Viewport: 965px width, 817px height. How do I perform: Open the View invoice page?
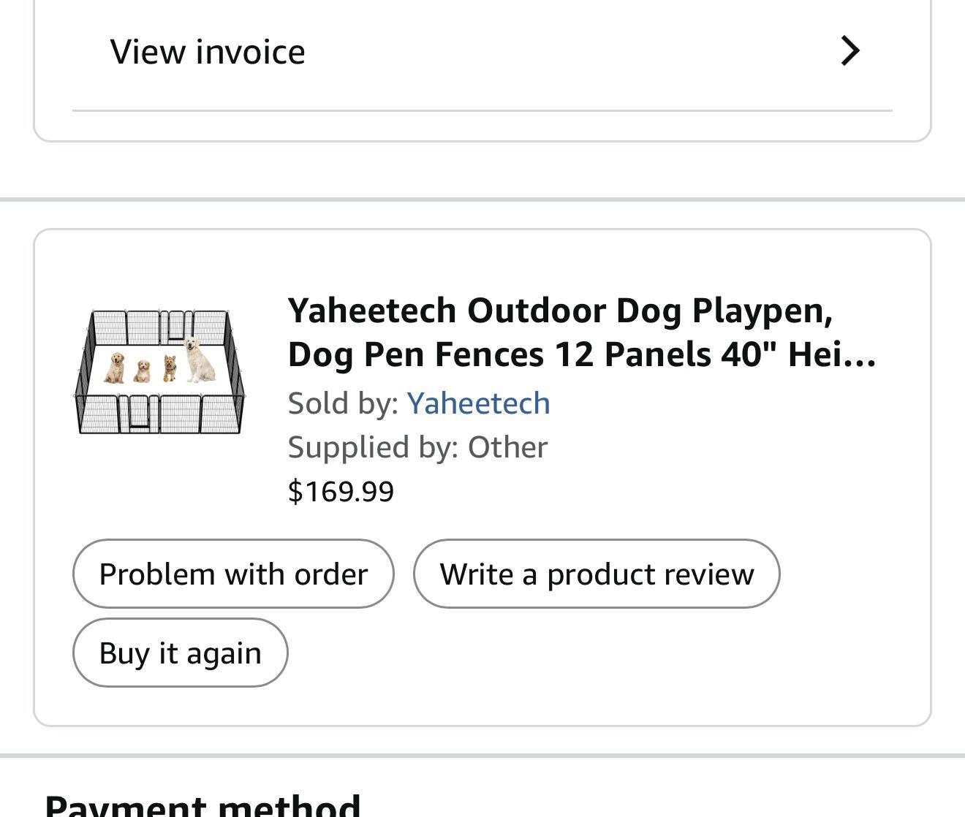pos(207,51)
